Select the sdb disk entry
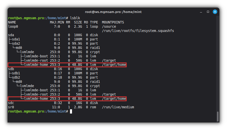This screenshot has height=130, width=227. 11,69
